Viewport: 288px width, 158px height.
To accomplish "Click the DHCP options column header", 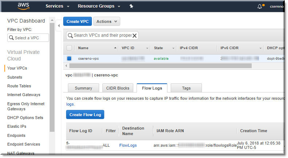I will click(275, 48).
